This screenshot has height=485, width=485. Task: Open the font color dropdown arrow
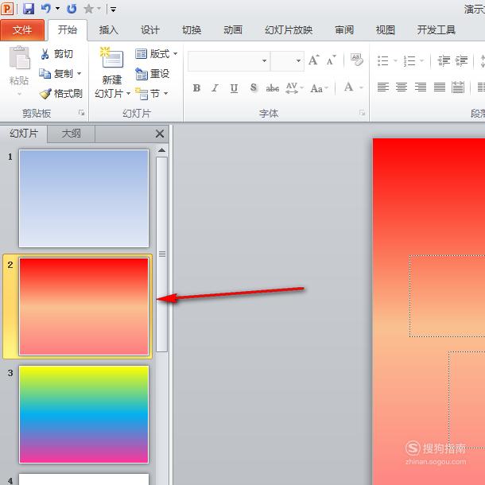click(x=361, y=87)
